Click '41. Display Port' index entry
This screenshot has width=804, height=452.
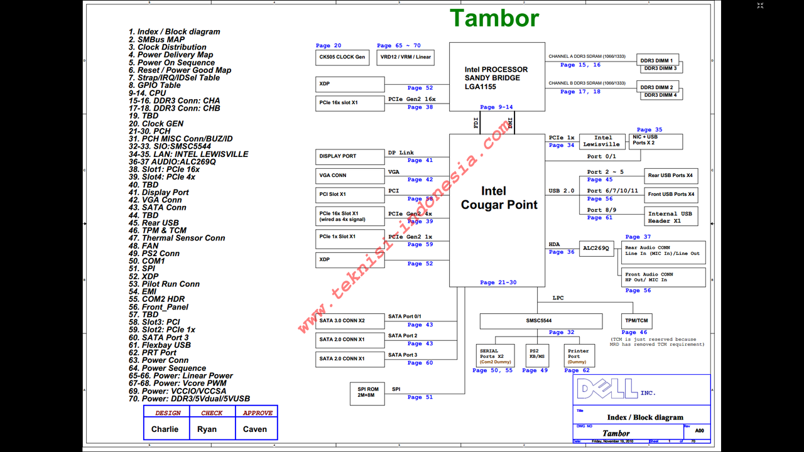click(159, 193)
